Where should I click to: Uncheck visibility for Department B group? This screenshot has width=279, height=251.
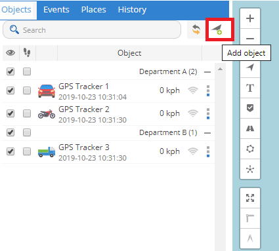(11, 132)
